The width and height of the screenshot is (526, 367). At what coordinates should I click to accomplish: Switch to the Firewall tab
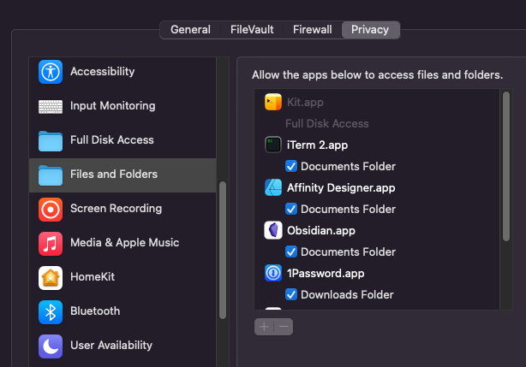[313, 30]
